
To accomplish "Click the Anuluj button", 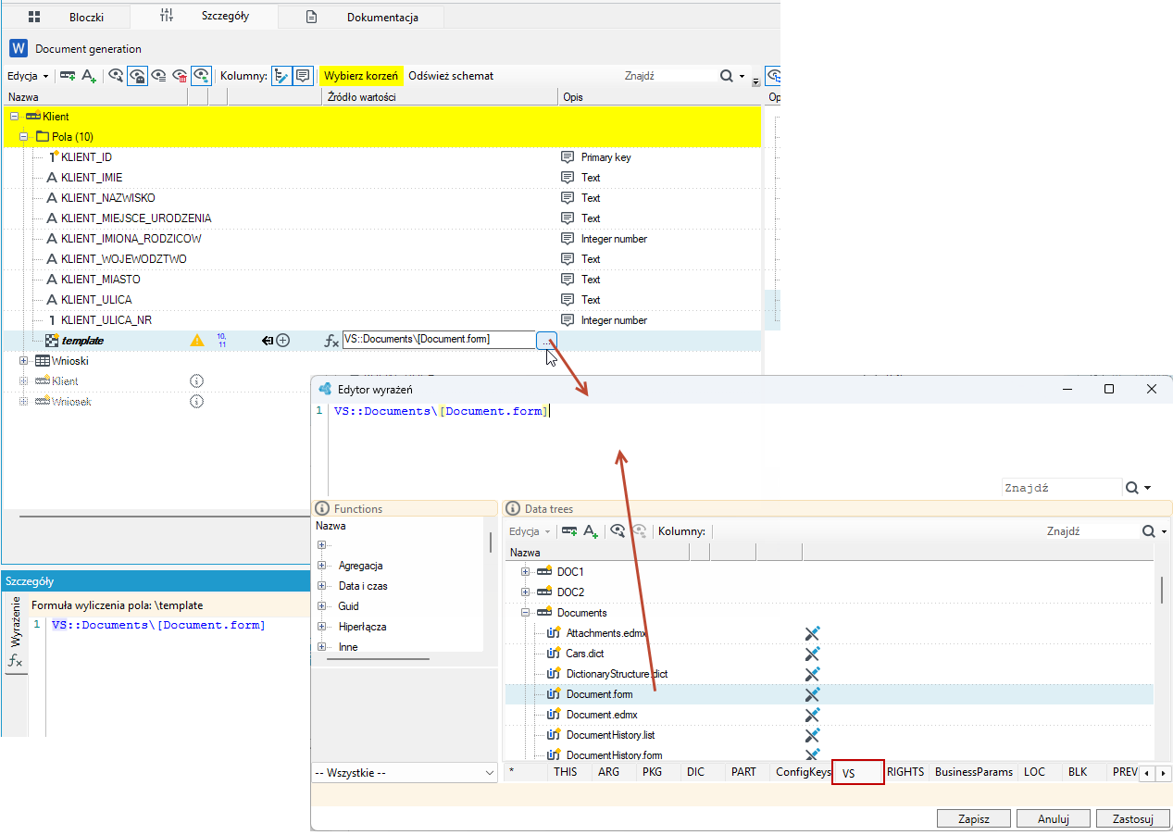I will click(1054, 818).
